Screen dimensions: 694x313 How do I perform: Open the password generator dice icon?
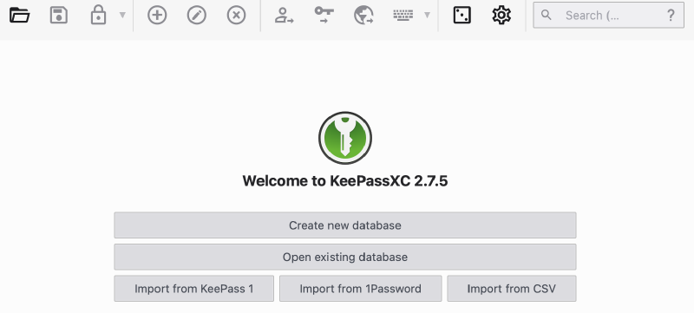tap(462, 16)
